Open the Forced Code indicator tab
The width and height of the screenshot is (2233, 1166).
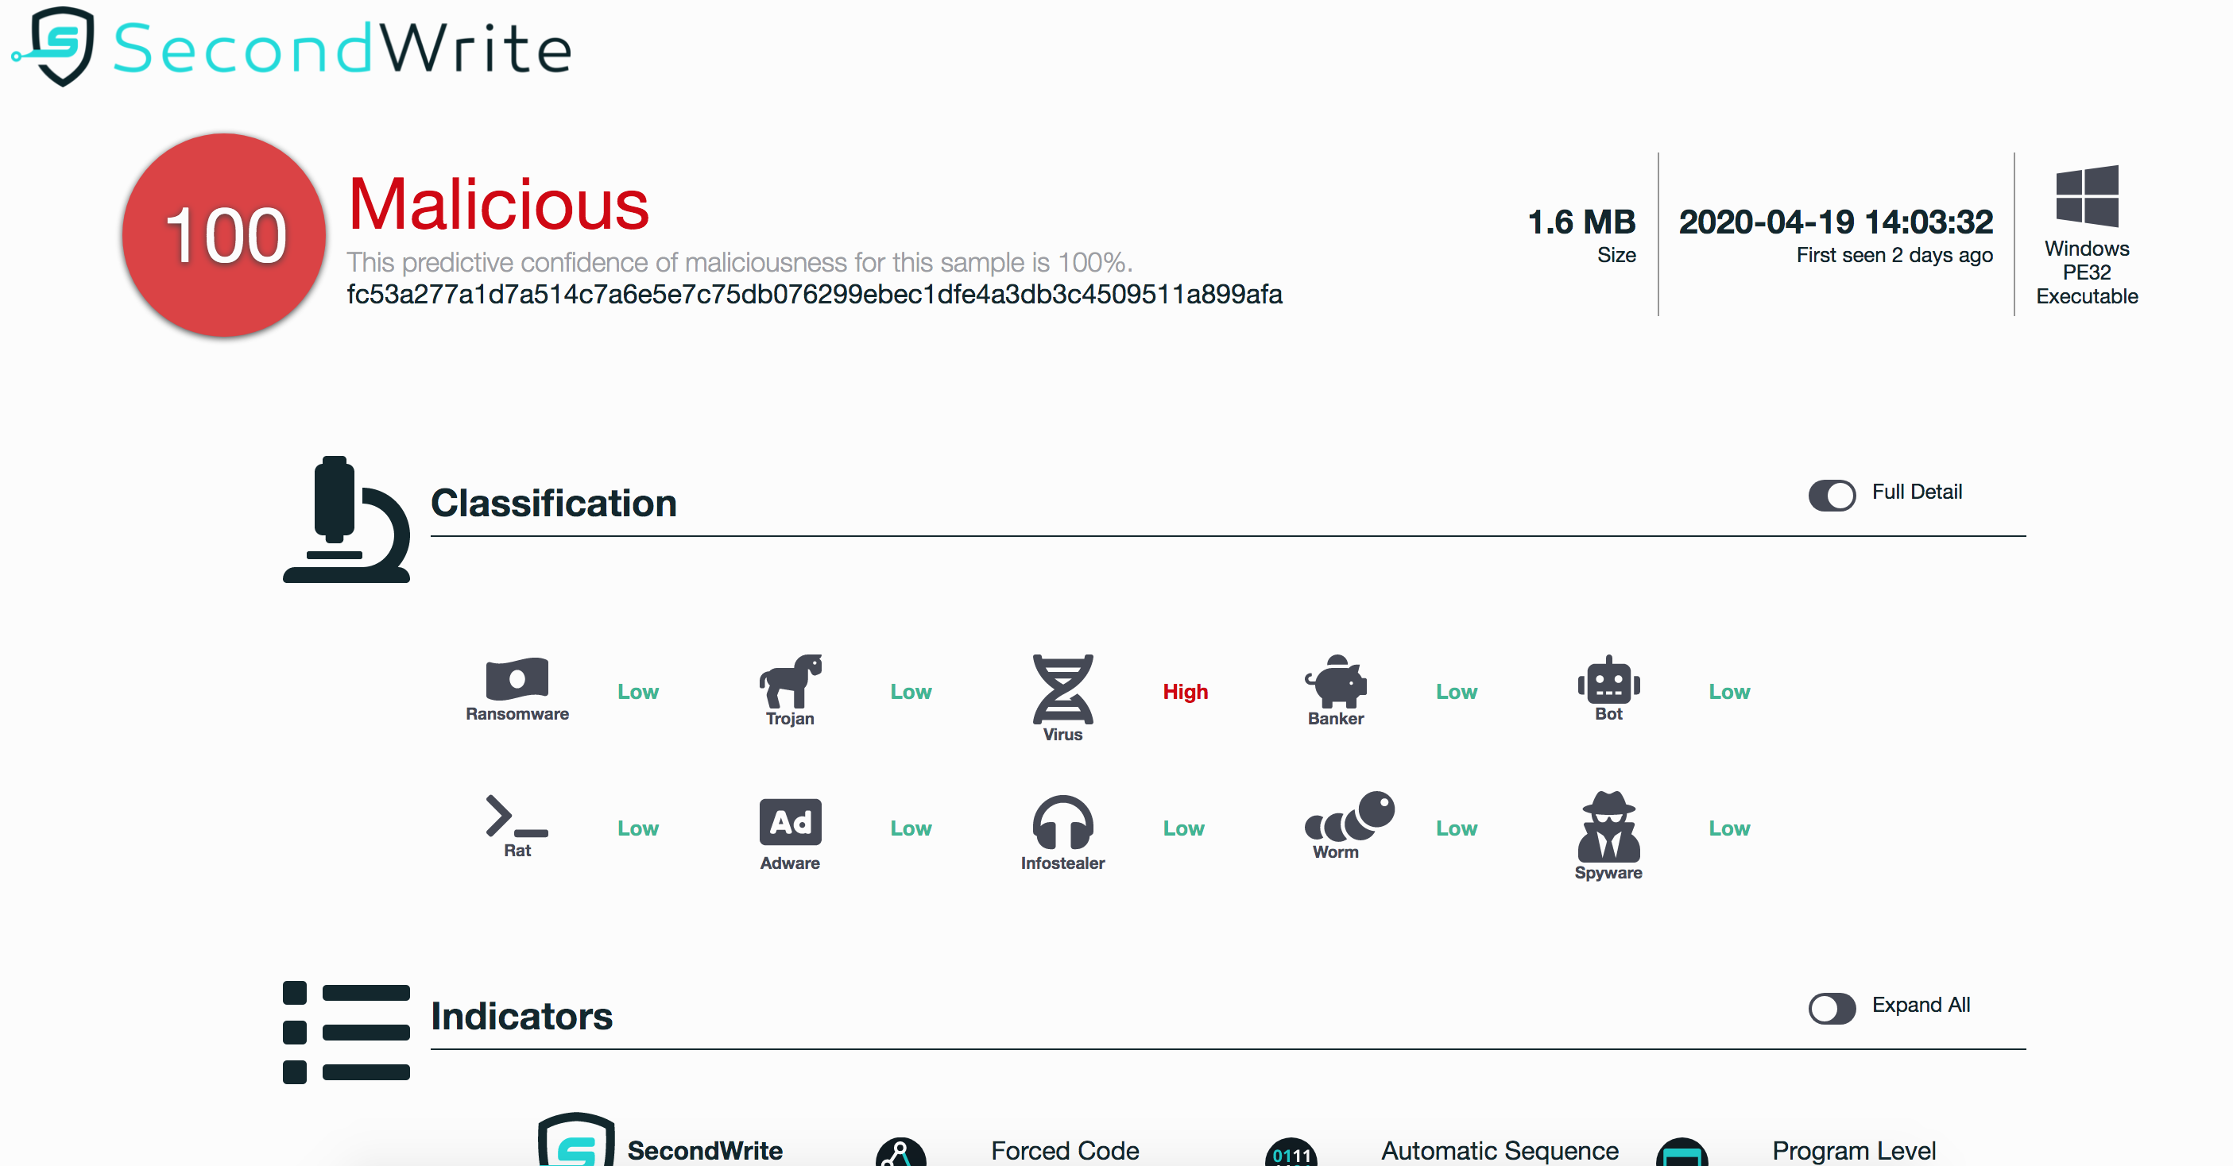(x=1065, y=1150)
